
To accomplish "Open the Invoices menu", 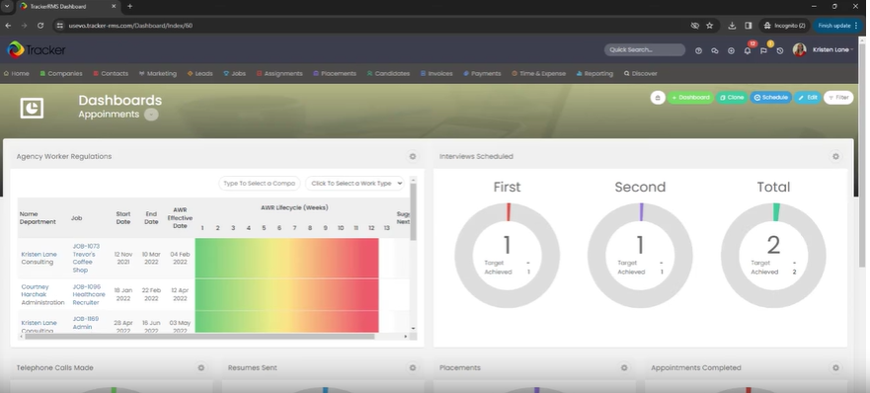I will tap(436, 73).
